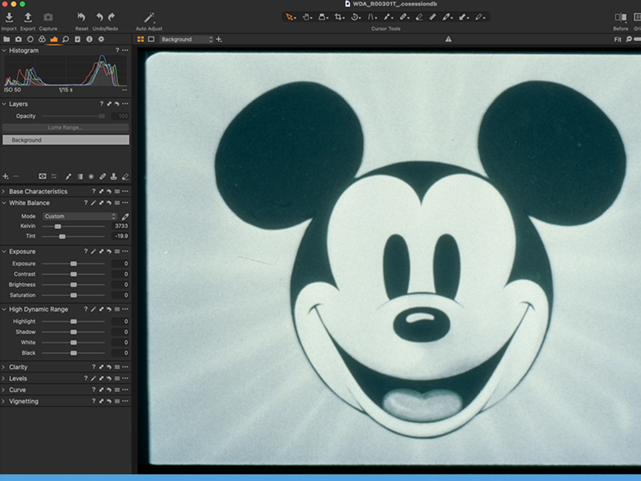The image size is (641, 481).
Task: Collapse the Layers panel
Action: pos(4,104)
